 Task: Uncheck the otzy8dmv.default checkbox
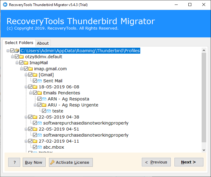click(17, 57)
